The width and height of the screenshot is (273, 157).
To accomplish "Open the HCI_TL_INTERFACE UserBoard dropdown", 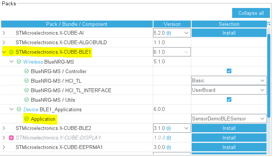I will (x=229, y=90).
